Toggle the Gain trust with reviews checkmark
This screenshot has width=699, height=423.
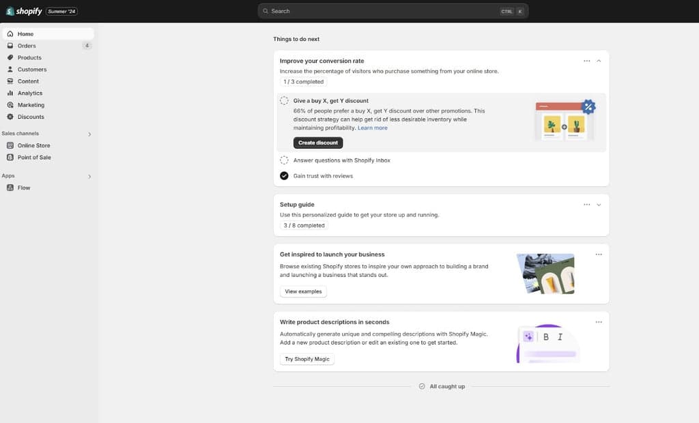pos(284,175)
